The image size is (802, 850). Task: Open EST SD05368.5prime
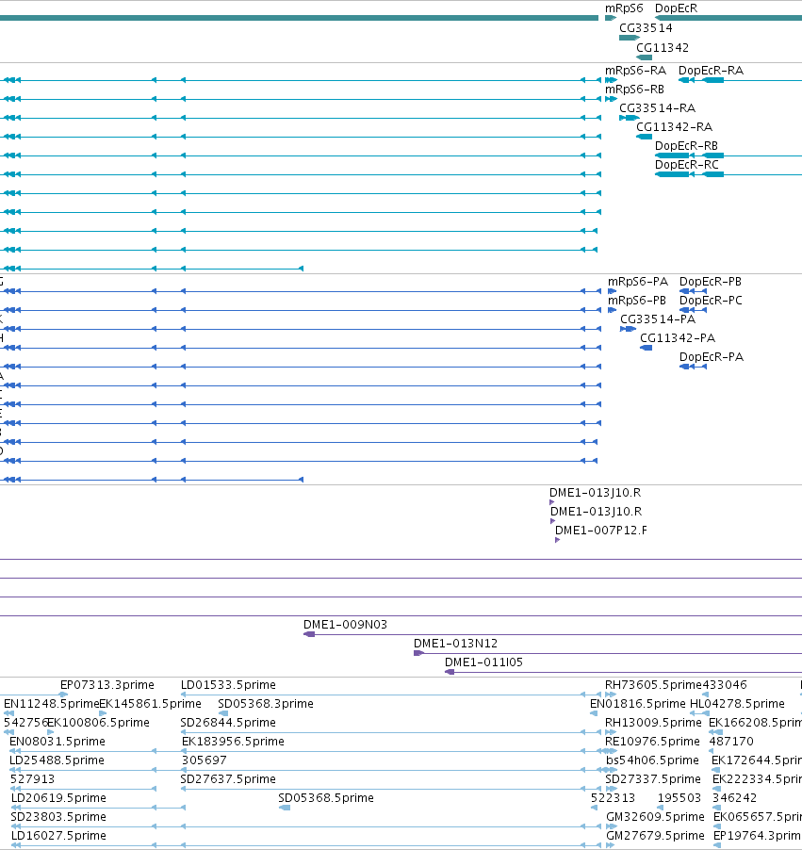pyautogui.click(x=326, y=798)
